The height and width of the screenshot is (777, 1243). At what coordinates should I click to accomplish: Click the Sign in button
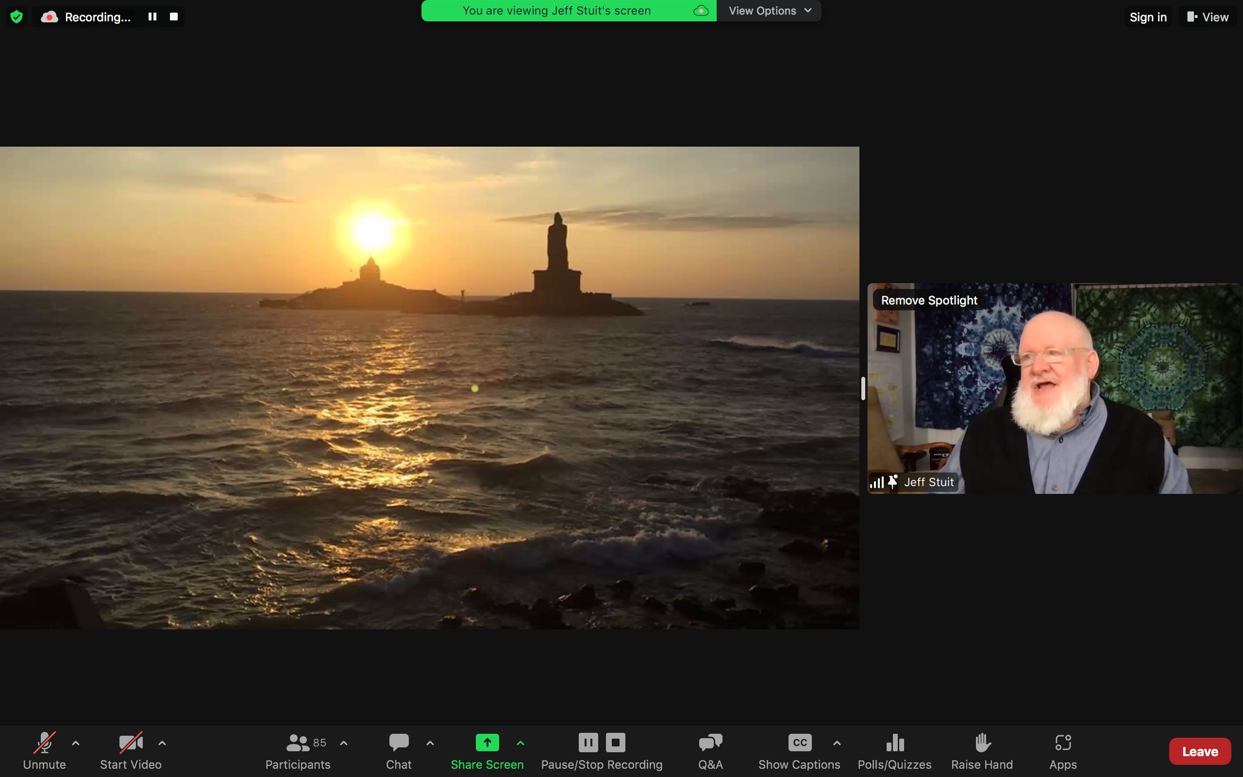pyautogui.click(x=1148, y=17)
